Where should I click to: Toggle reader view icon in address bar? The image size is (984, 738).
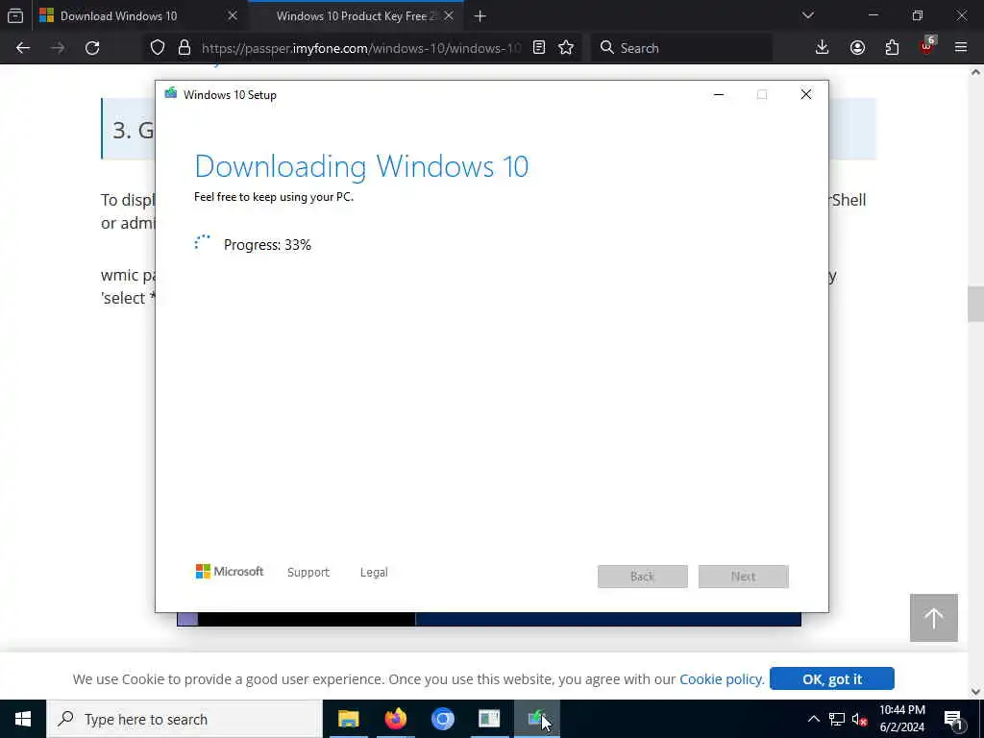click(x=539, y=48)
